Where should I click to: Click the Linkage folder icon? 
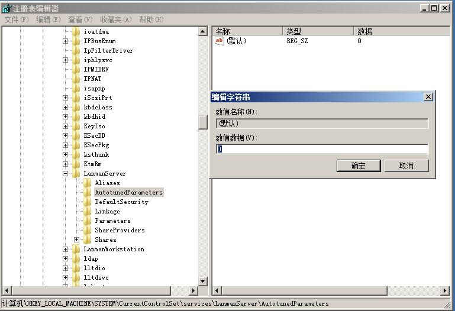coord(88,211)
